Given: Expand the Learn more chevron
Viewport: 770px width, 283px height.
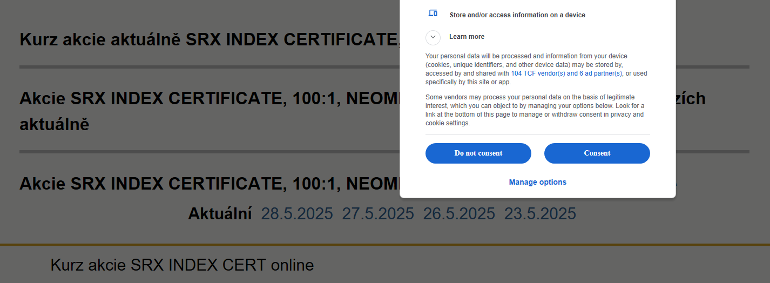Looking at the screenshot, I should tap(433, 37).
